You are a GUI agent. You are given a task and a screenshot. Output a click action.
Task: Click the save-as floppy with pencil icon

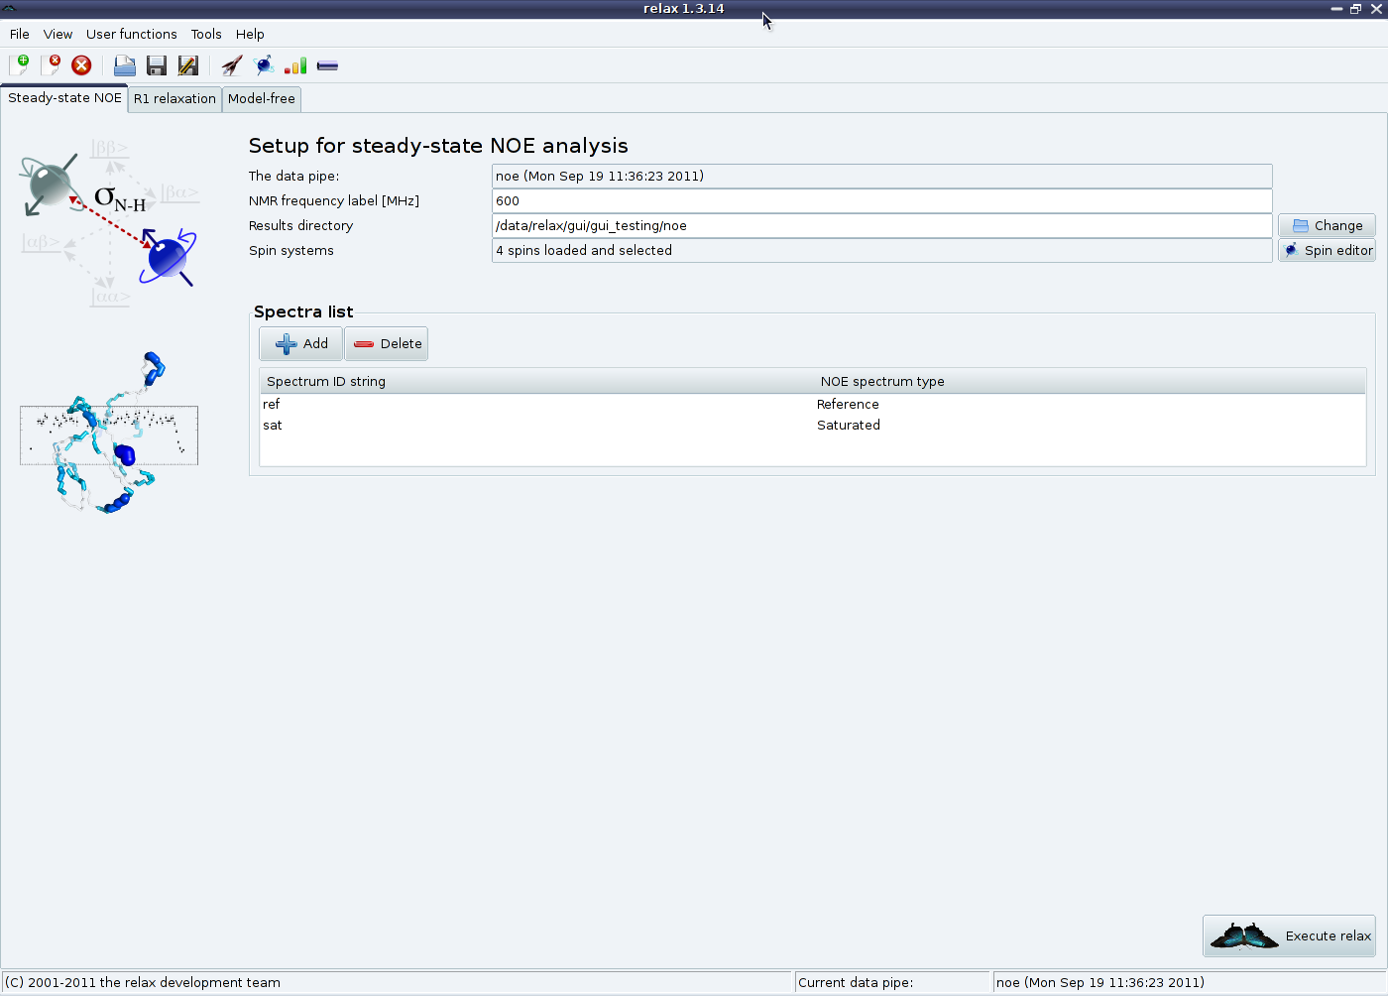pyautogui.click(x=187, y=65)
